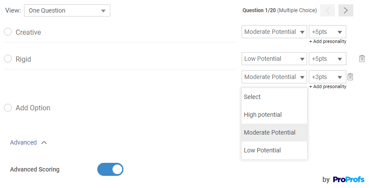This screenshot has width=369, height=188.
Task: Open Creative's Moderate Potential dropdown
Action: click(274, 32)
